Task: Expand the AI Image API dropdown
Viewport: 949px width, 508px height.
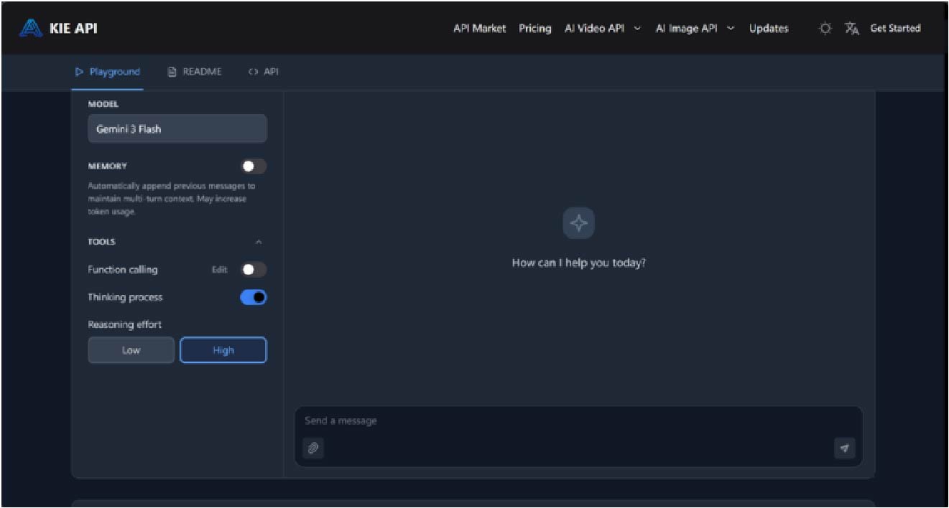Action: [x=695, y=29]
